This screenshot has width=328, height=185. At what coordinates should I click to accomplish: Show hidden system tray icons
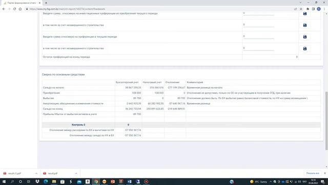pos(271,181)
